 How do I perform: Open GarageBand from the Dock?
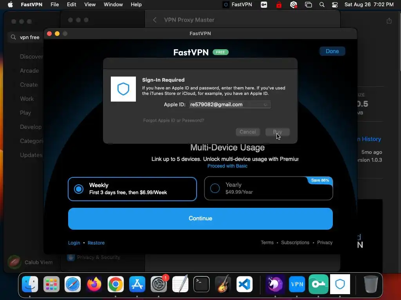pyautogui.click(x=223, y=284)
